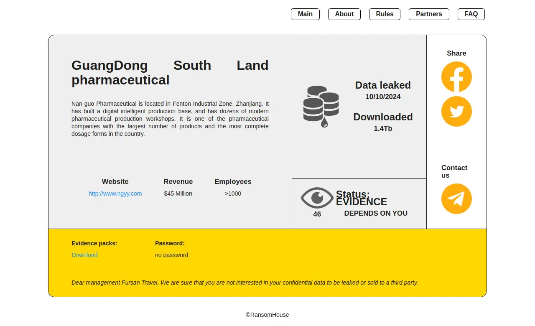
Task: Open the Telegram contact icon
Action: pyautogui.click(x=456, y=199)
